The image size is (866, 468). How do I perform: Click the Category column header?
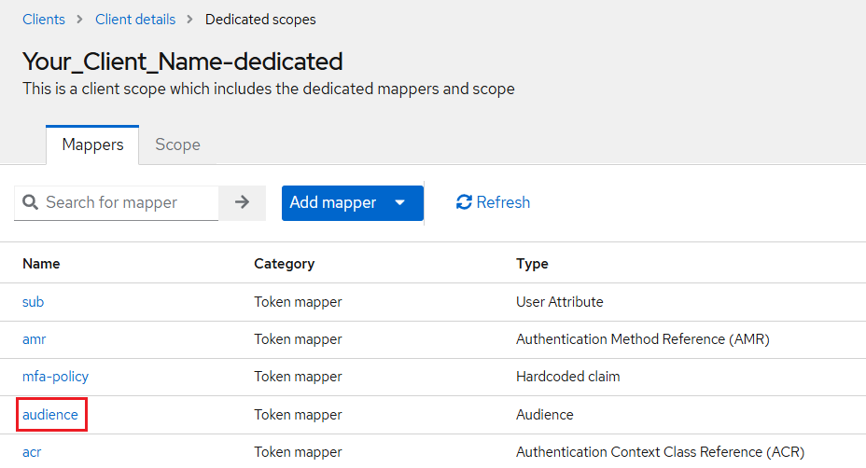click(284, 264)
